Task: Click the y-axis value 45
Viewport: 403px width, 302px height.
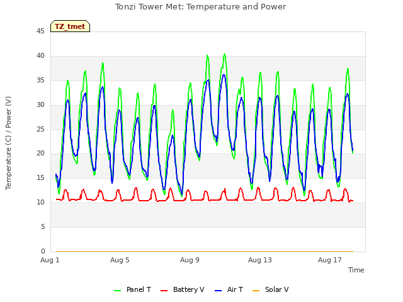Action: (40, 31)
